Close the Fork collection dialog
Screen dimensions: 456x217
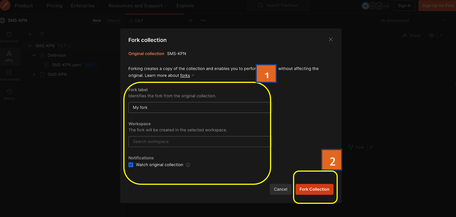(x=331, y=39)
